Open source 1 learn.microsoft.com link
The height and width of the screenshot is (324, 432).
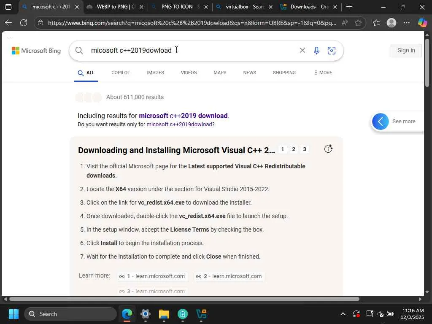153,276
